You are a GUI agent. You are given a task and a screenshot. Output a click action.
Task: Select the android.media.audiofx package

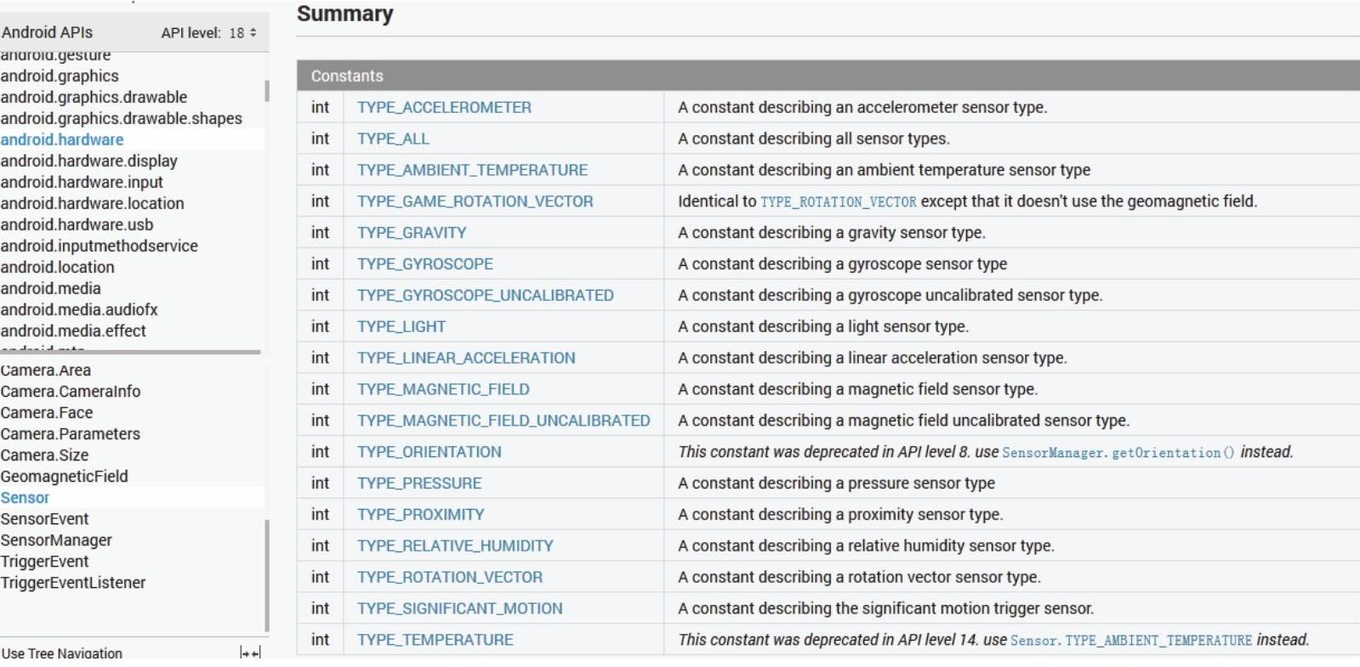click(79, 309)
